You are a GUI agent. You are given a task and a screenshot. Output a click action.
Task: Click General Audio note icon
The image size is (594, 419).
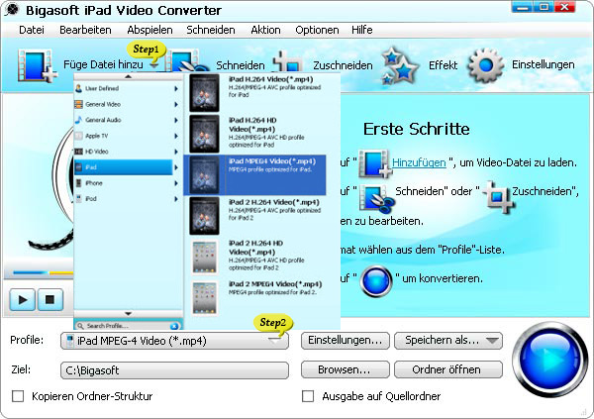coord(78,120)
